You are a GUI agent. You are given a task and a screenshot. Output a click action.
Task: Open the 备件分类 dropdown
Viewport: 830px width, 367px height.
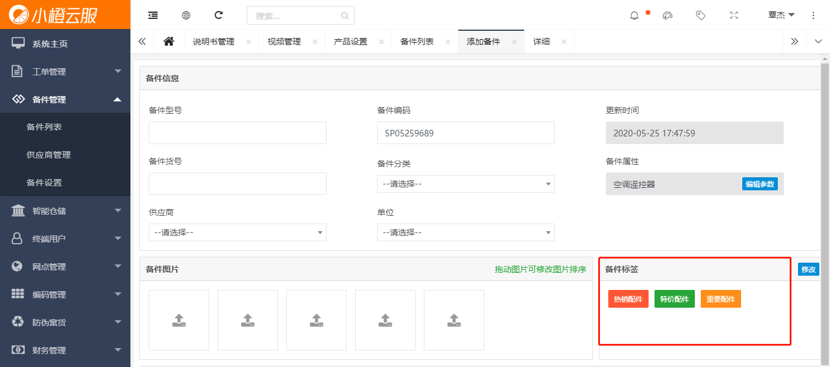pyautogui.click(x=465, y=184)
